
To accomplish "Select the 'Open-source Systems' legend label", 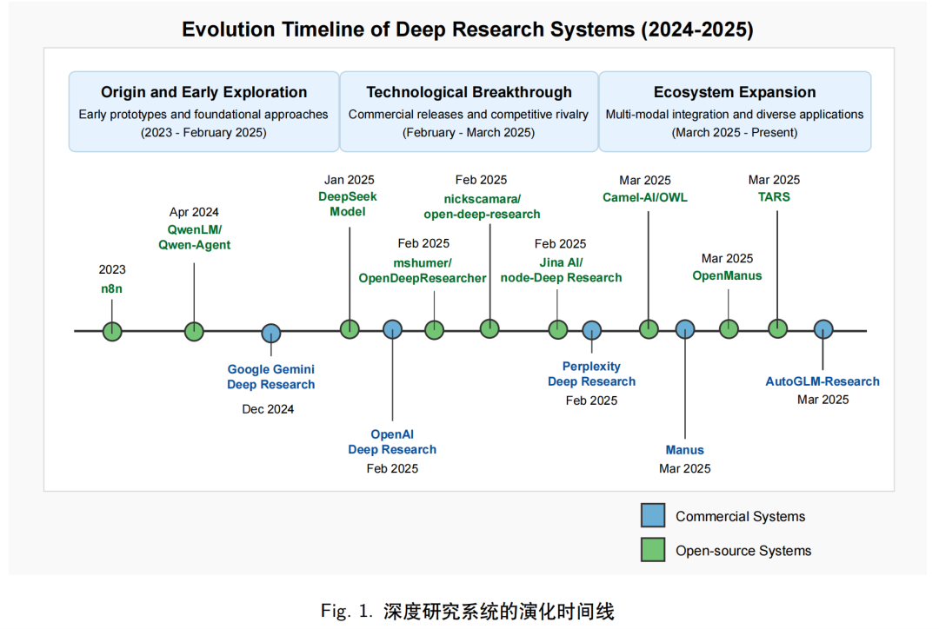I will pos(743,551).
